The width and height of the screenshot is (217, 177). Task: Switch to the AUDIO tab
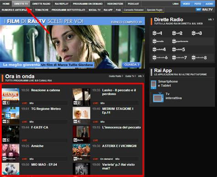pos(209,4)
